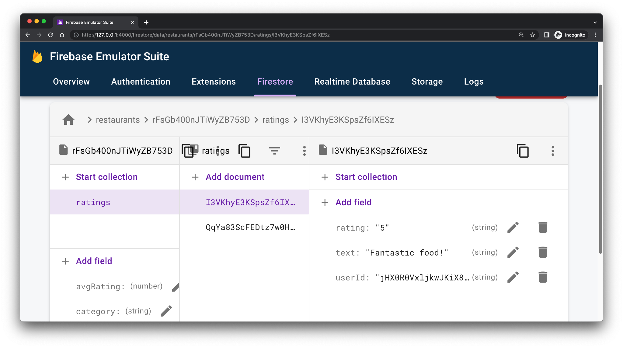Click the edit pencil icon for userId field
623x348 pixels.
click(x=513, y=277)
